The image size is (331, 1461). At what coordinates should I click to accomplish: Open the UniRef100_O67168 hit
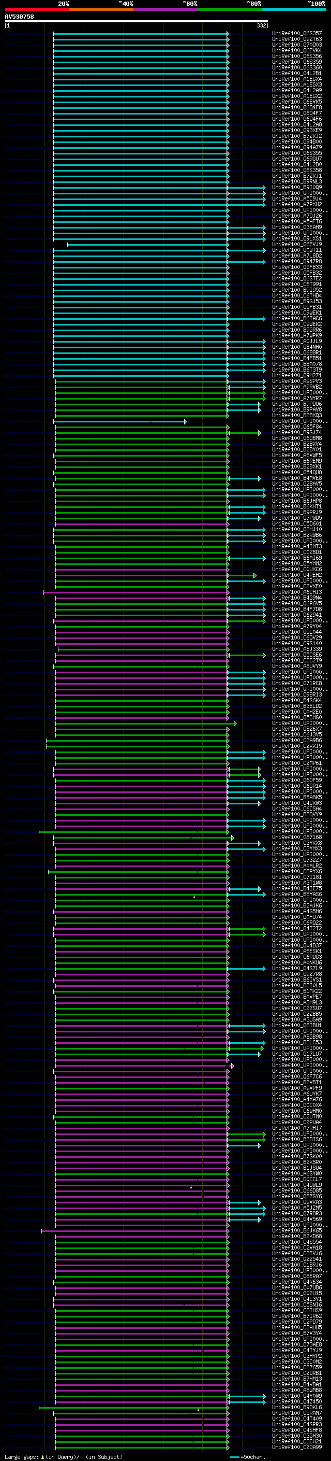pos(297,837)
